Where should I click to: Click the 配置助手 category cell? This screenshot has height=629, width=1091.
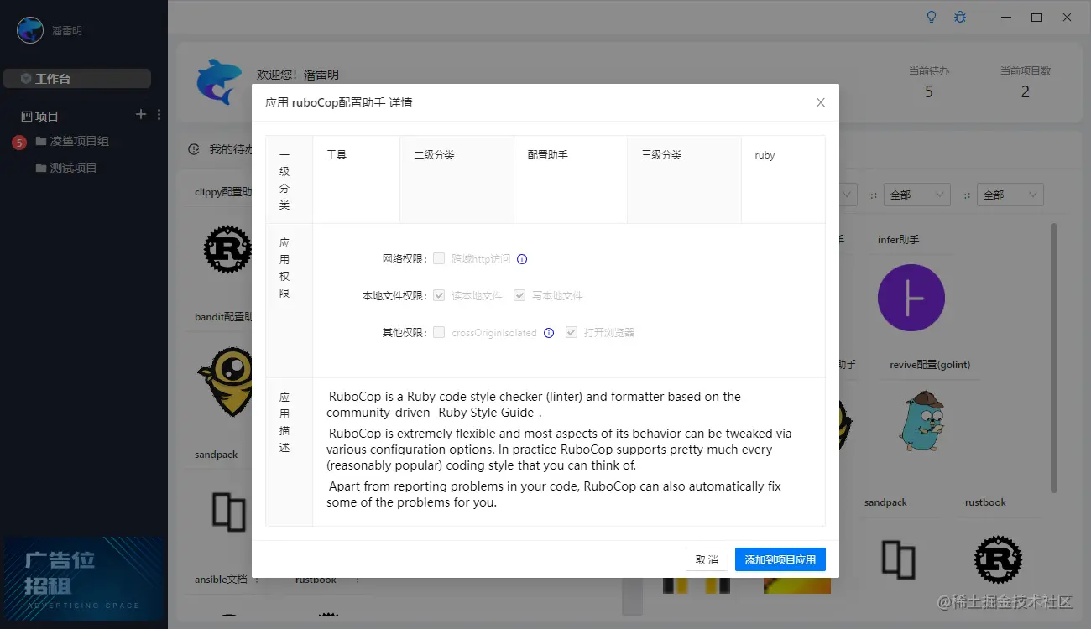tap(571, 179)
